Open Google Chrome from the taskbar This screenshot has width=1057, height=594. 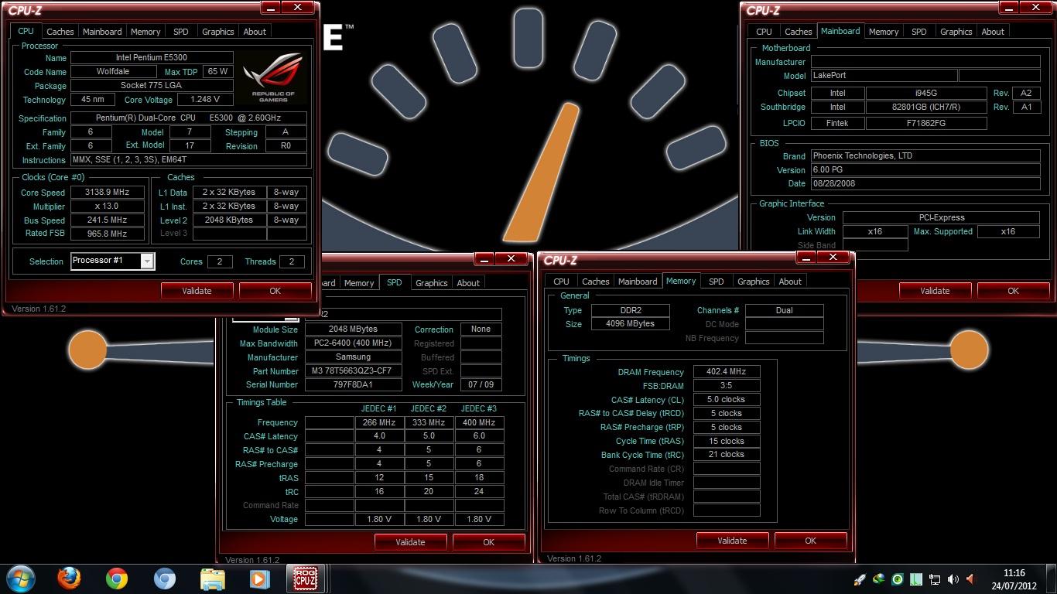tap(117, 579)
